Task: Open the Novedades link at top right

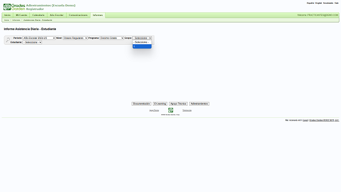Action: click(328, 3)
